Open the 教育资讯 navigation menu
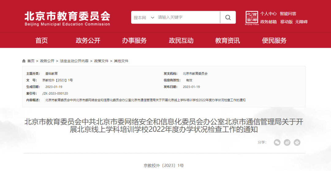Image resolution: width=331 pixels, height=171 pixels. point(227,40)
